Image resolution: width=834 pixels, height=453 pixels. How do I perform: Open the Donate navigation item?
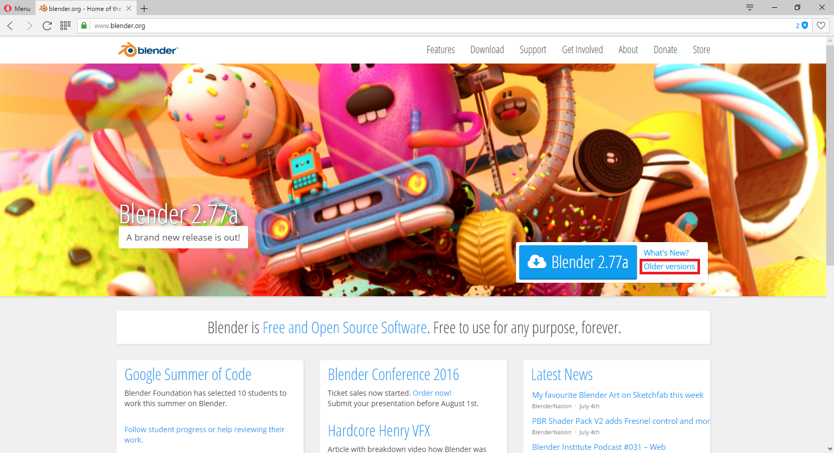[665, 49]
